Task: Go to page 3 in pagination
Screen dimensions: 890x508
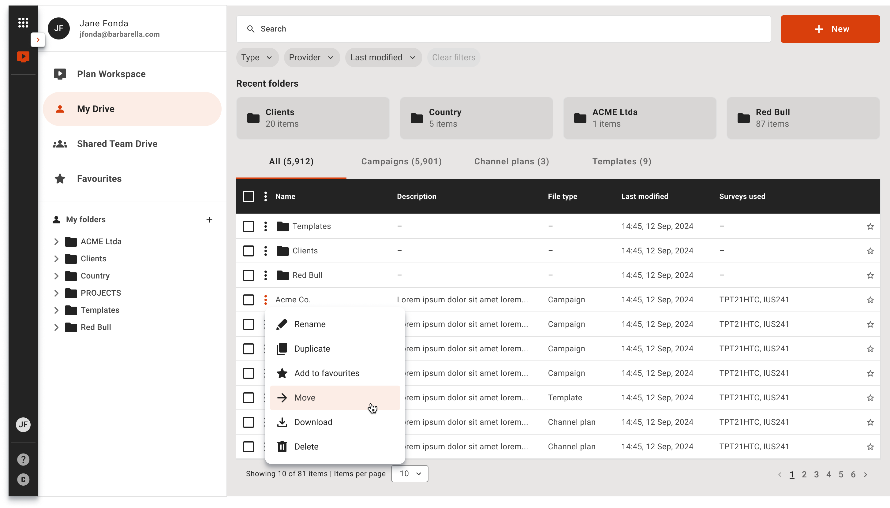Action: [816, 475]
